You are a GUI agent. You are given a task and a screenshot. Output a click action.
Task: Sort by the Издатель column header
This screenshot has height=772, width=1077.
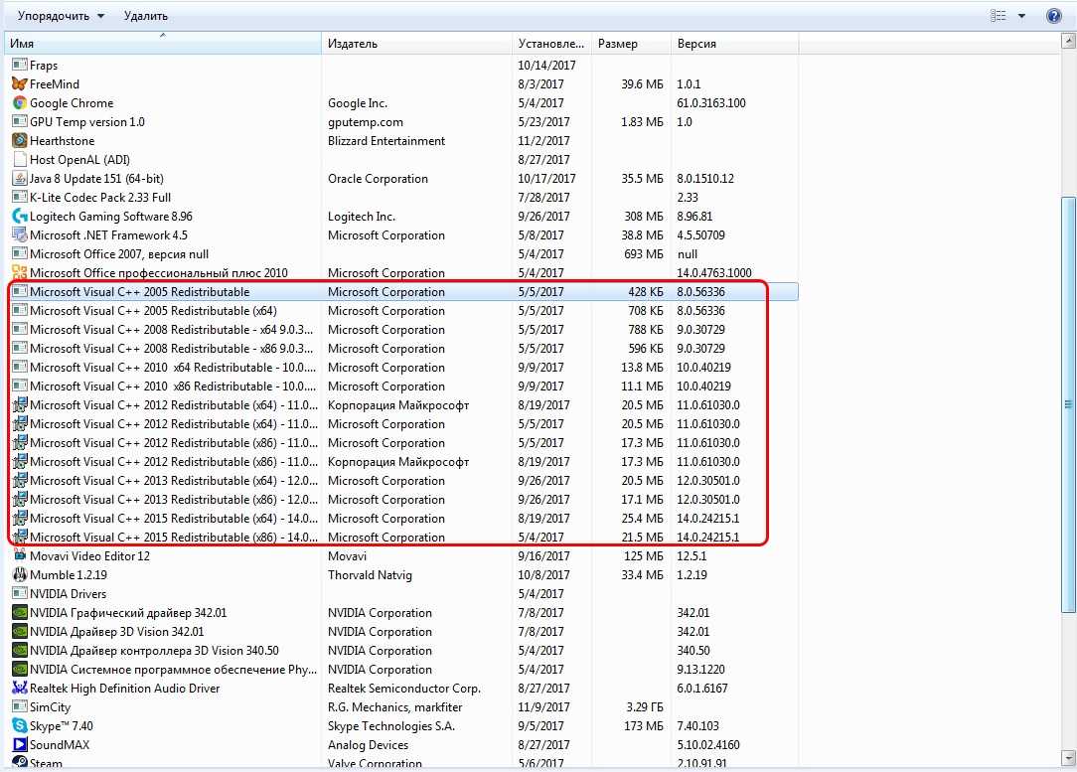point(417,44)
